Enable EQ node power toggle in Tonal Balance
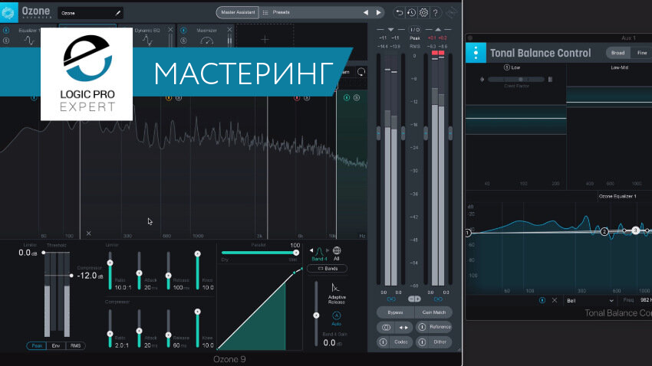 click(542, 300)
